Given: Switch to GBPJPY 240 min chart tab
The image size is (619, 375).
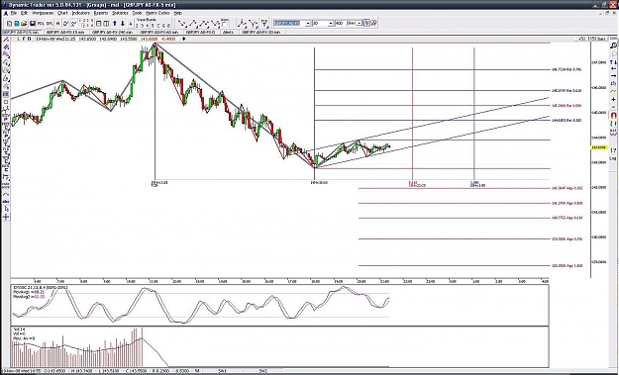Looking at the screenshot, I should click(x=112, y=33).
